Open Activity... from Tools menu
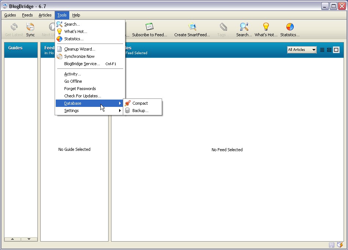Screen dimensions: 348x250 tap(90, 74)
